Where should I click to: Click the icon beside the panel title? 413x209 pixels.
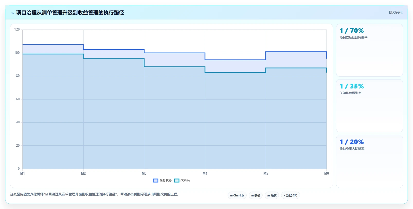[x=12, y=13]
